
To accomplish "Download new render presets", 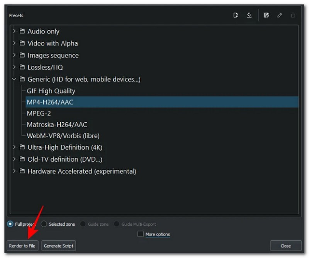I will tap(249, 15).
